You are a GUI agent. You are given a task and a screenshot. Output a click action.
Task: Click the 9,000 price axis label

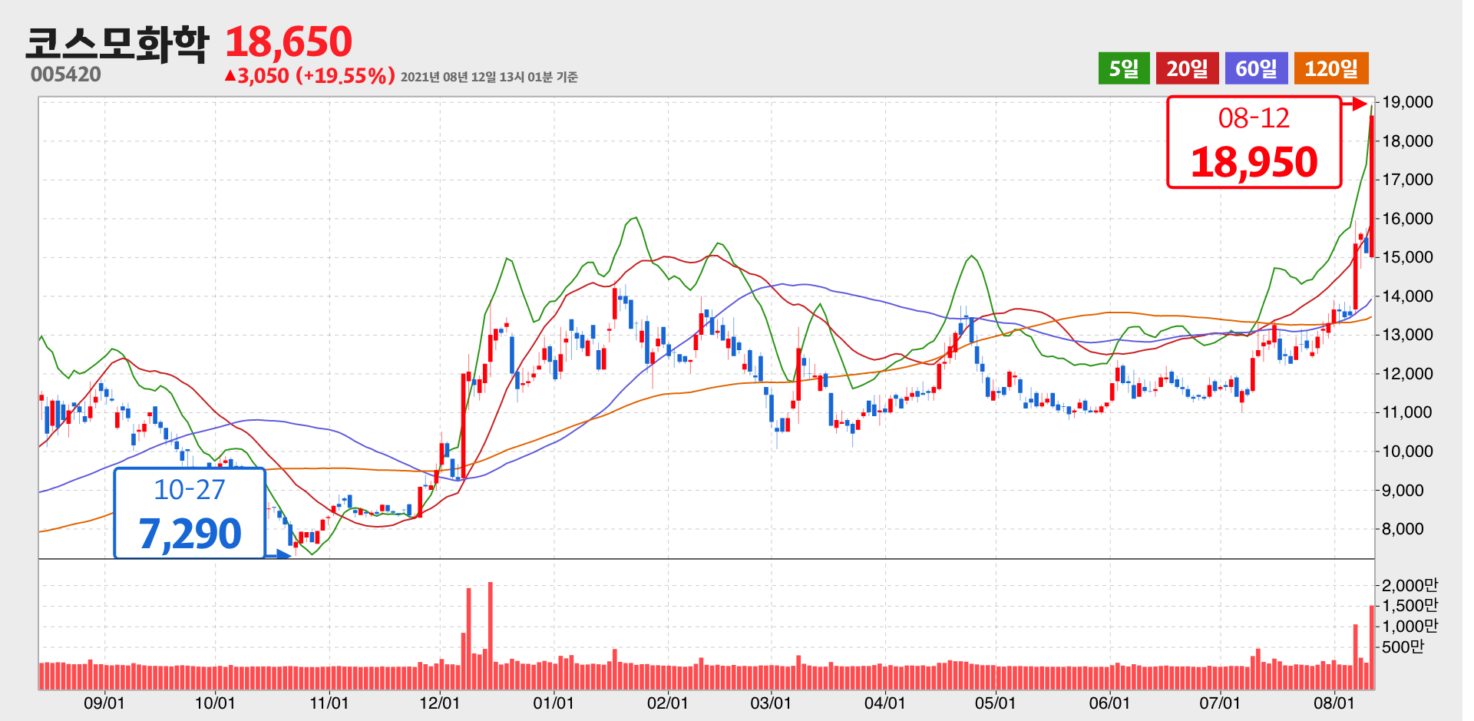1403,490
